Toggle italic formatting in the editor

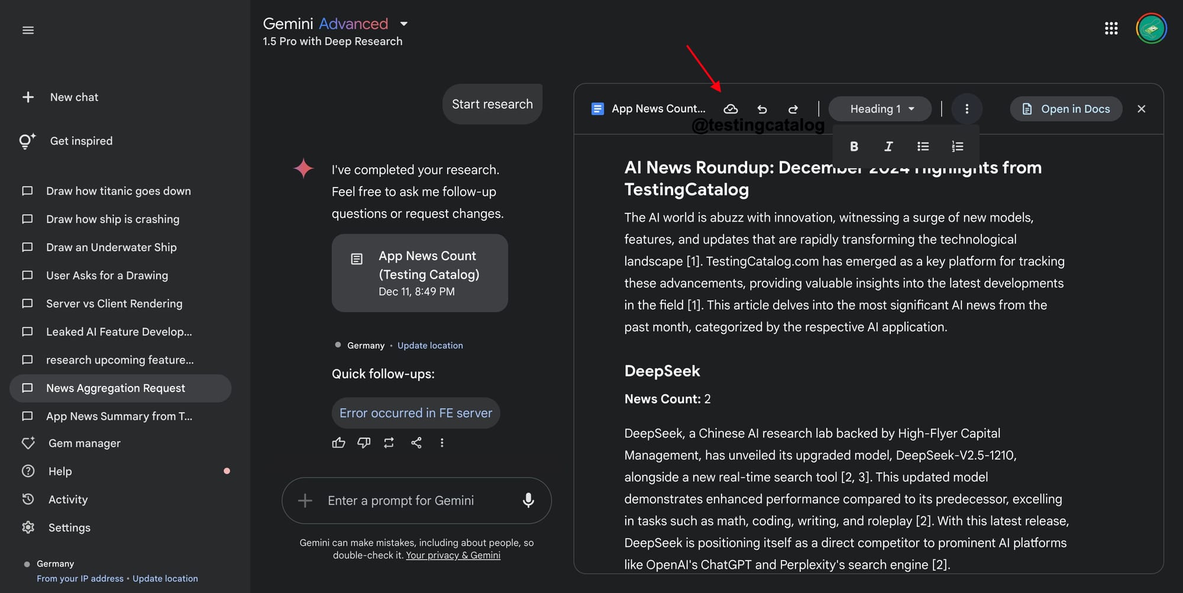[888, 147]
